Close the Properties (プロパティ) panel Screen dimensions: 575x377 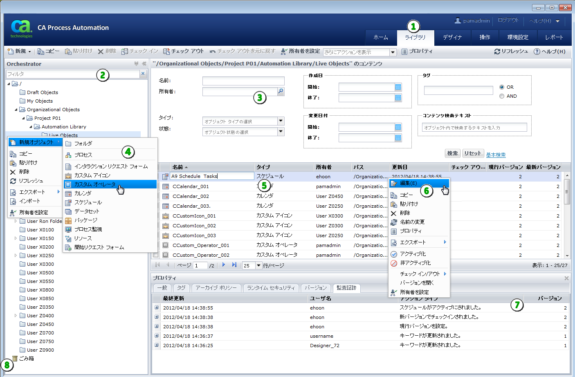[566, 278]
